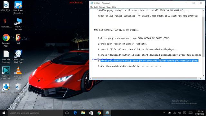Open Notepad View menu
This screenshot has height=116, width=206.
click(x=108, y=7)
